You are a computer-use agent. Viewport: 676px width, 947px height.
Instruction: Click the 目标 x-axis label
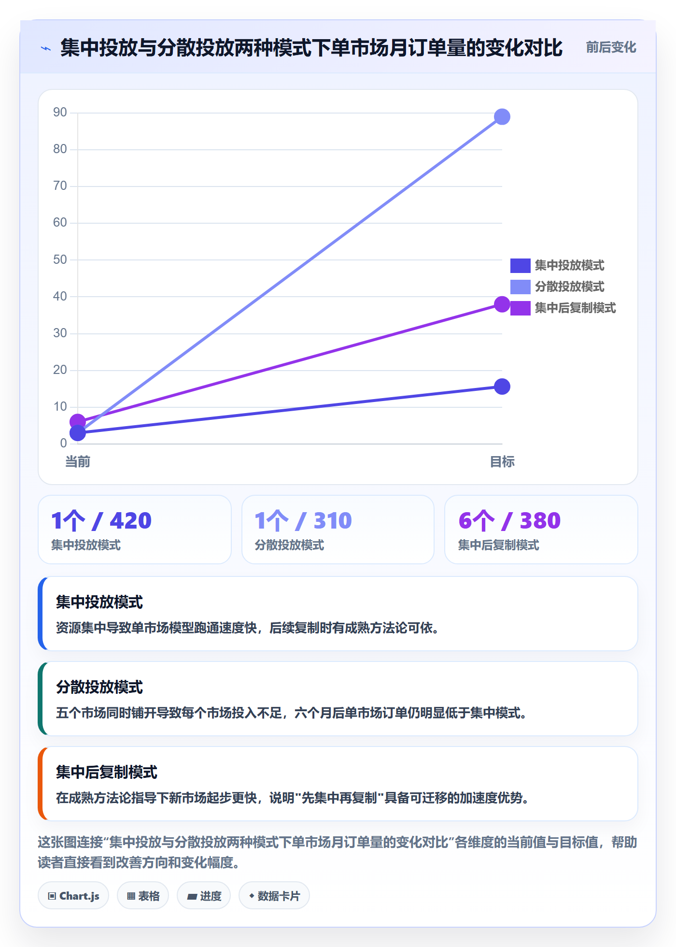click(502, 462)
